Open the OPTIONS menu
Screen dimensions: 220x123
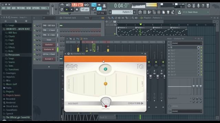pyautogui.click(x=36, y=8)
